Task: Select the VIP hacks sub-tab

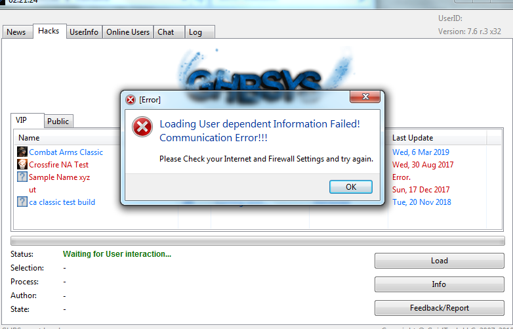Action: pyautogui.click(x=21, y=120)
